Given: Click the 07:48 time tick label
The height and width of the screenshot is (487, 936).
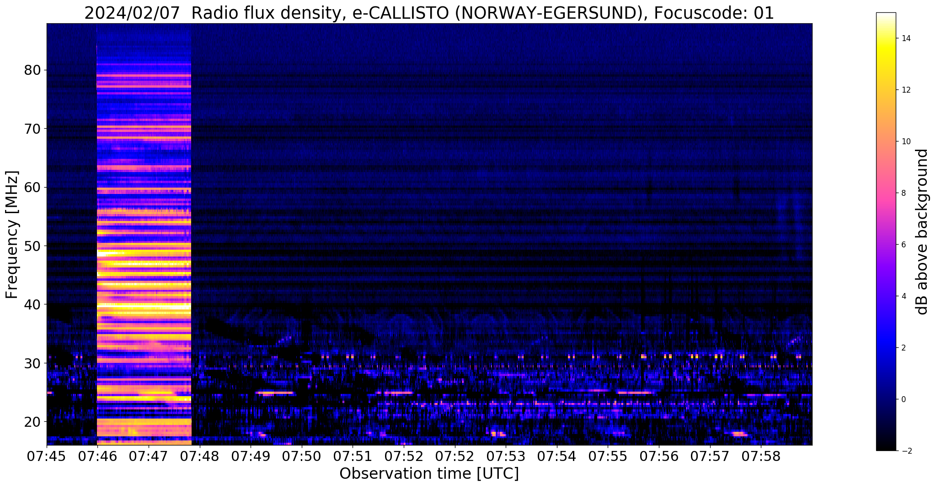Looking at the screenshot, I should click(200, 456).
